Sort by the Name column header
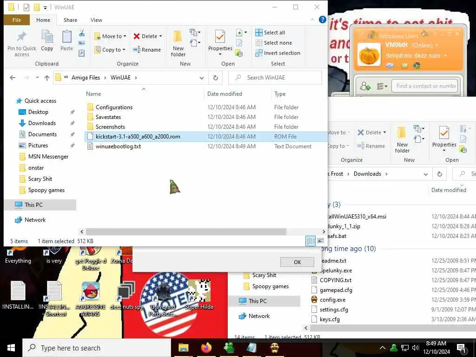Viewport: 476px width, 357px height. pyautogui.click(x=93, y=94)
